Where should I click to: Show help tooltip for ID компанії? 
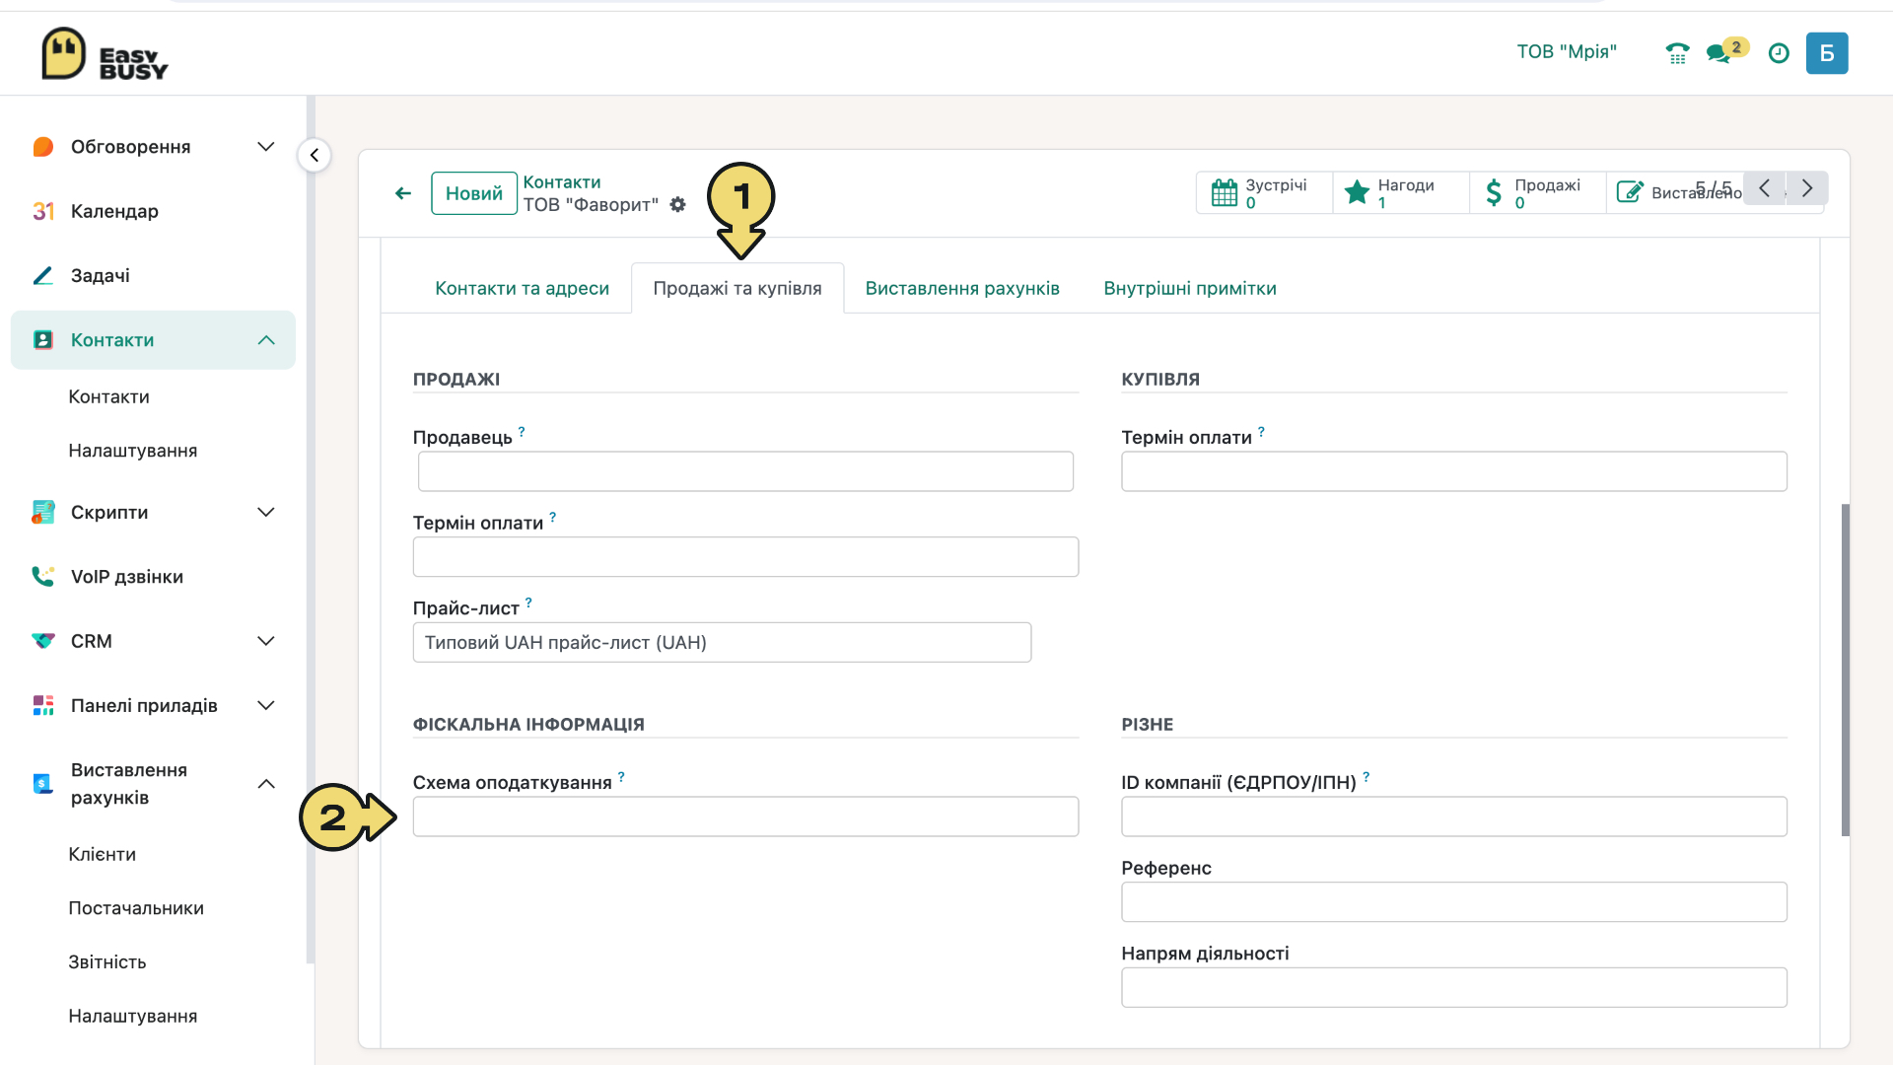point(1366,776)
